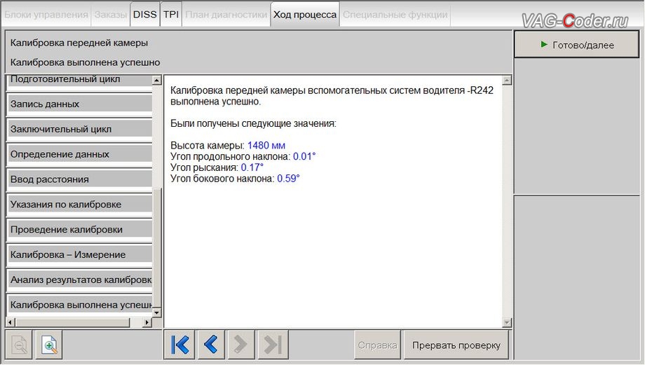Click the greyed last step arrow

272,345
